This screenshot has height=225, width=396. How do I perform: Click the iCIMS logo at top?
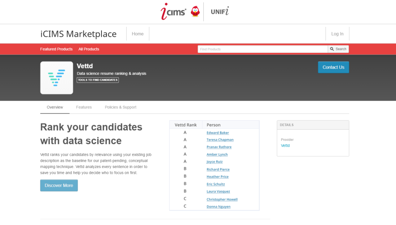point(173,12)
